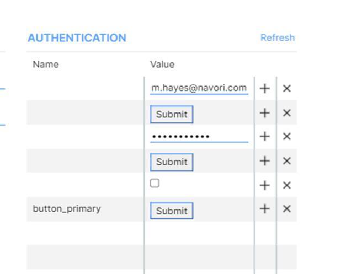Add row after the email address row

point(264,89)
